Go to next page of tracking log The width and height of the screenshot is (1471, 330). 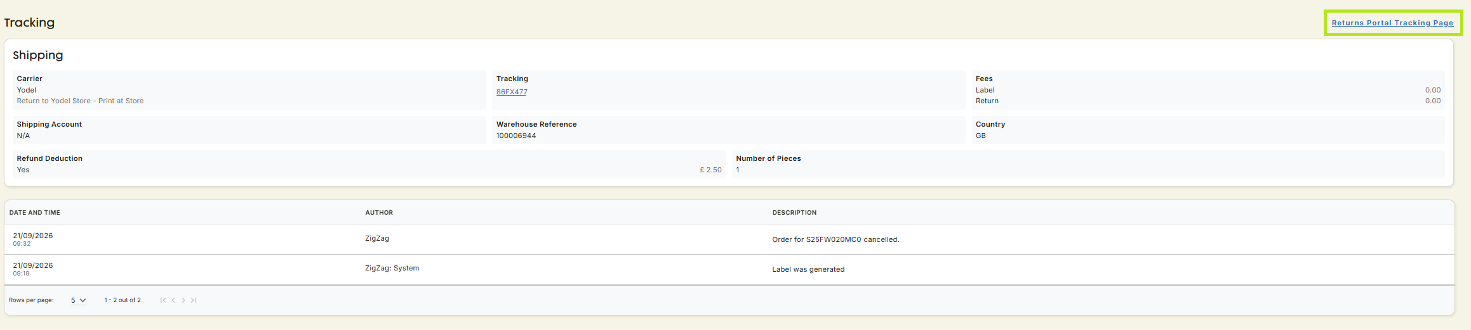(x=183, y=300)
